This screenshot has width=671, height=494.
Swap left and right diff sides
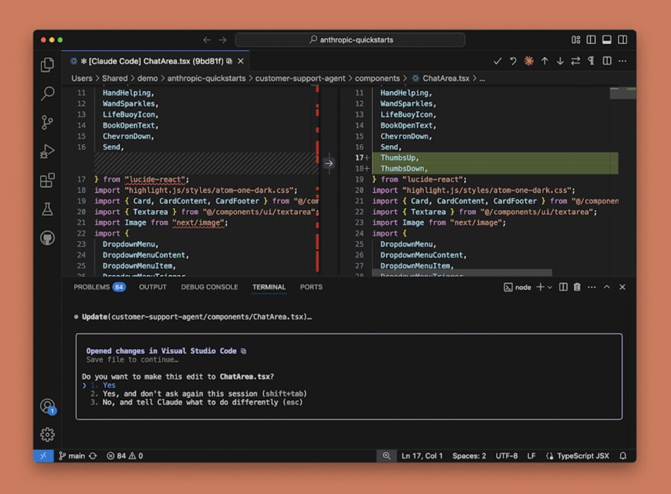(x=575, y=61)
